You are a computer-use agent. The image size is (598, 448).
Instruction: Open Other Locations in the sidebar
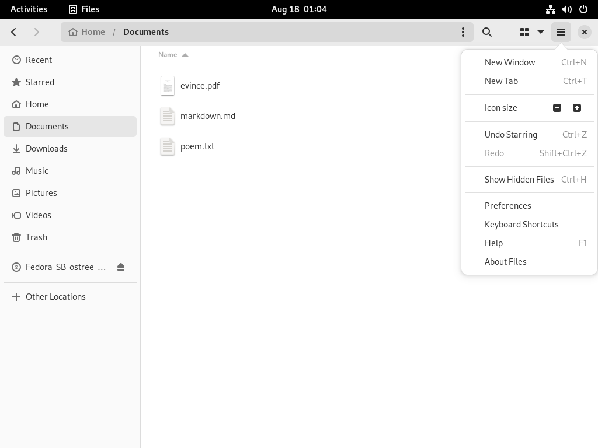coord(70,297)
